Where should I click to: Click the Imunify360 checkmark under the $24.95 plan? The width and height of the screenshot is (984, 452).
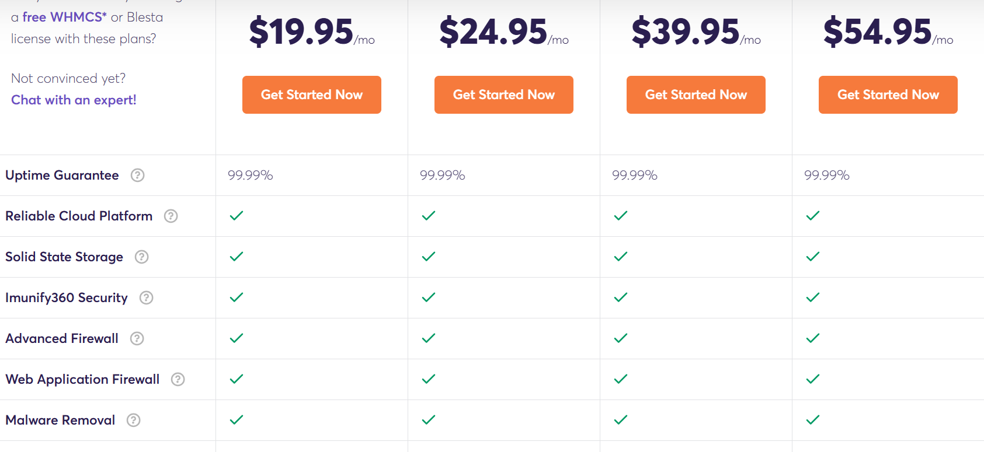(x=428, y=297)
